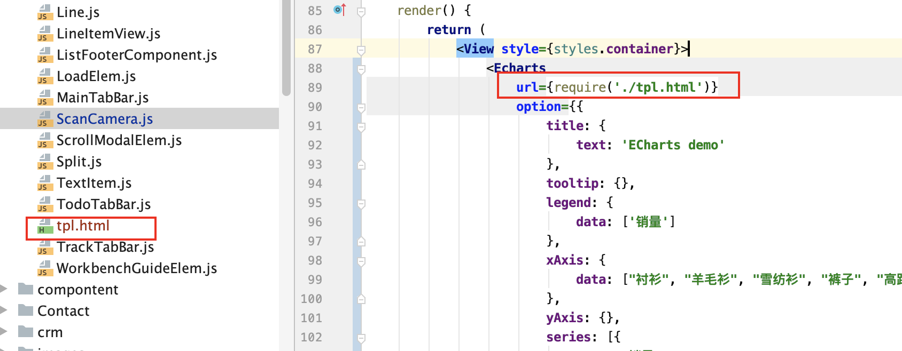Place cursor on 'ECharts demo' string

[x=673, y=145]
